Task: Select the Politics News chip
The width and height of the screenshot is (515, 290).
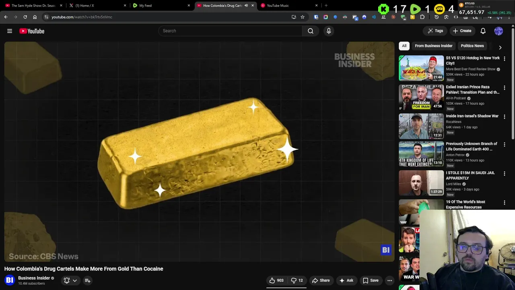Action: [472, 46]
